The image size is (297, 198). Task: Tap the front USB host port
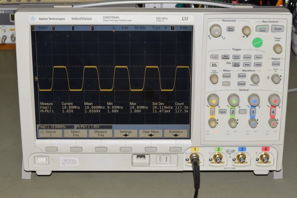pyautogui.click(x=141, y=157)
